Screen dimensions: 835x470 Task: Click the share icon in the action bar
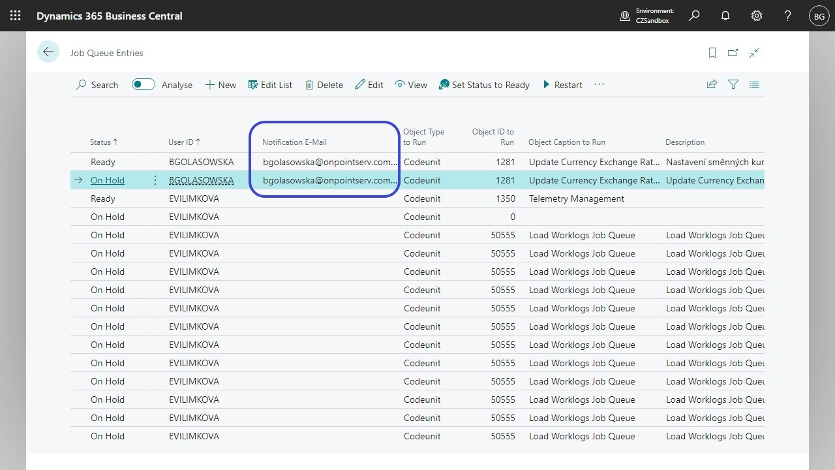click(712, 84)
